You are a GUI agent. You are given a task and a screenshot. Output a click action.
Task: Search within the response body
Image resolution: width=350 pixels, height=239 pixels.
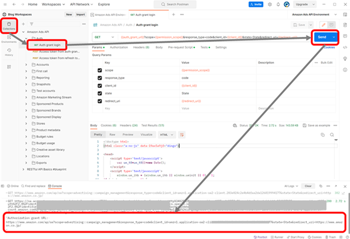332,135
